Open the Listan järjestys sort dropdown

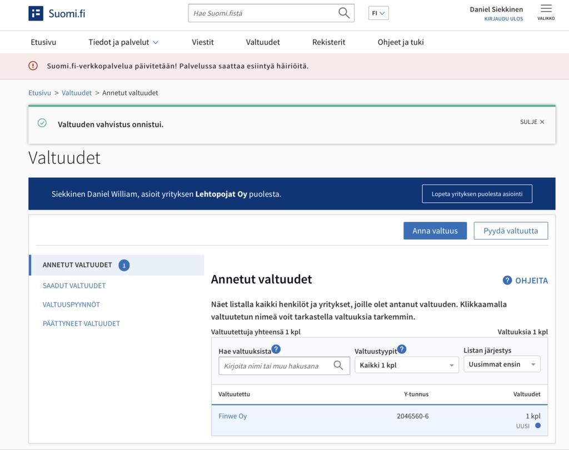[x=502, y=364]
